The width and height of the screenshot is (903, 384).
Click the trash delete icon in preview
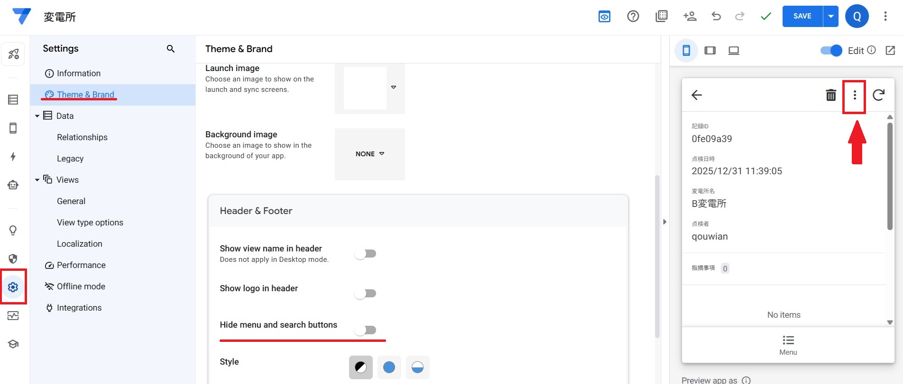pyautogui.click(x=831, y=95)
